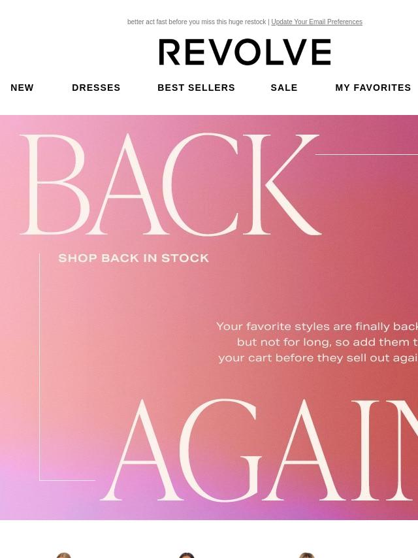418x558 pixels.
Task: Click the SHOP BACK IN STOCK text
Action: tap(133, 258)
